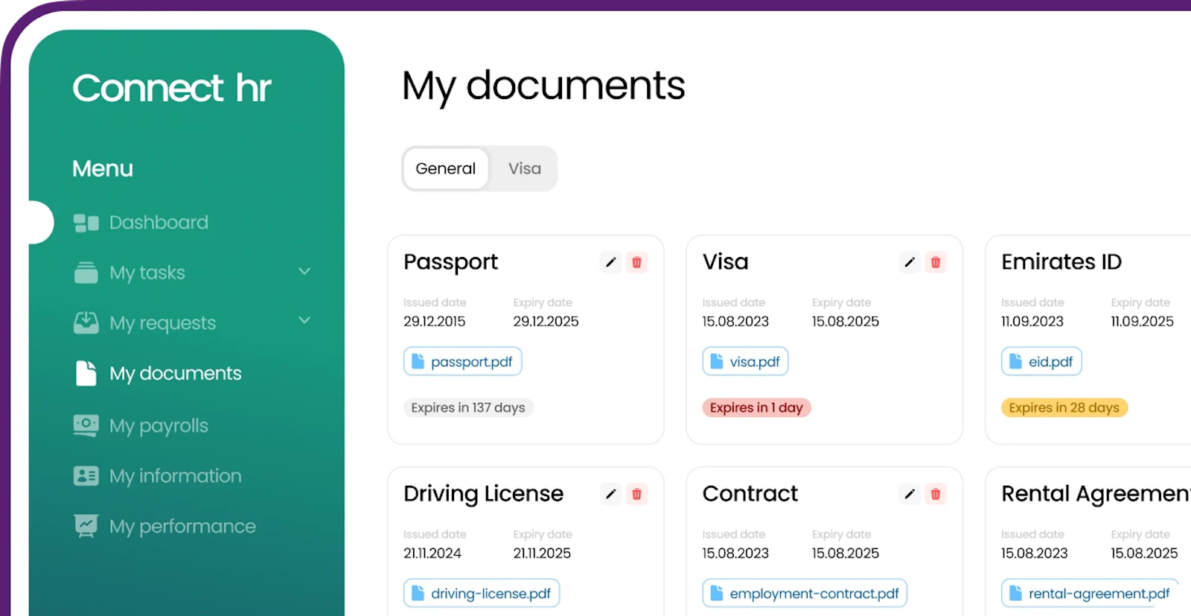Screen dimensions: 1191x616
Task: Switch to the Visa tab
Action: click(525, 168)
